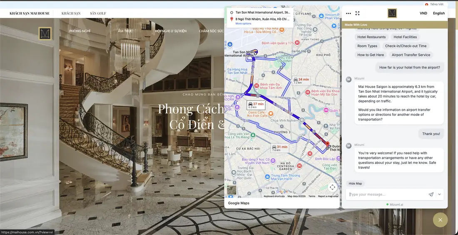The width and height of the screenshot is (458, 235).
Task: Click the Trung Tâm Thương Mại Vạn Hạnh marker
Action: click(x=267, y=177)
